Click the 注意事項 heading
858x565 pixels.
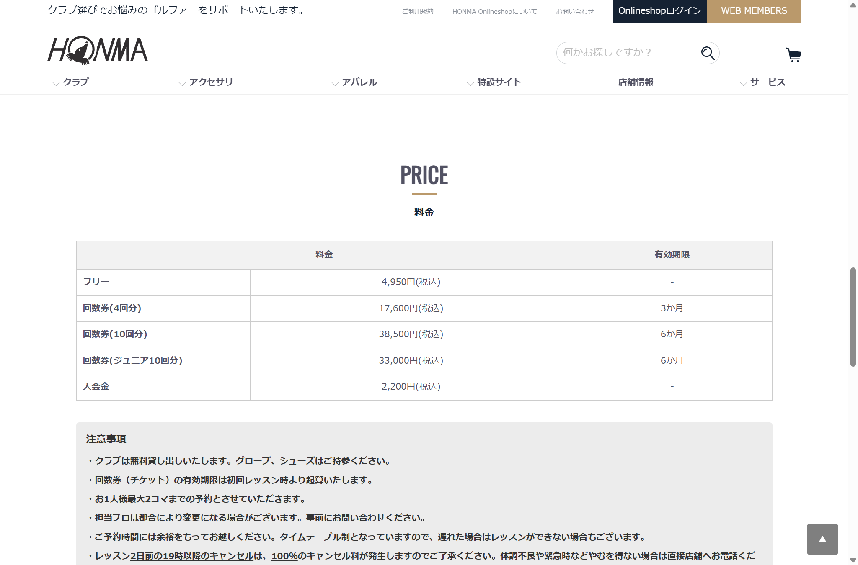(x=106, y=439)
